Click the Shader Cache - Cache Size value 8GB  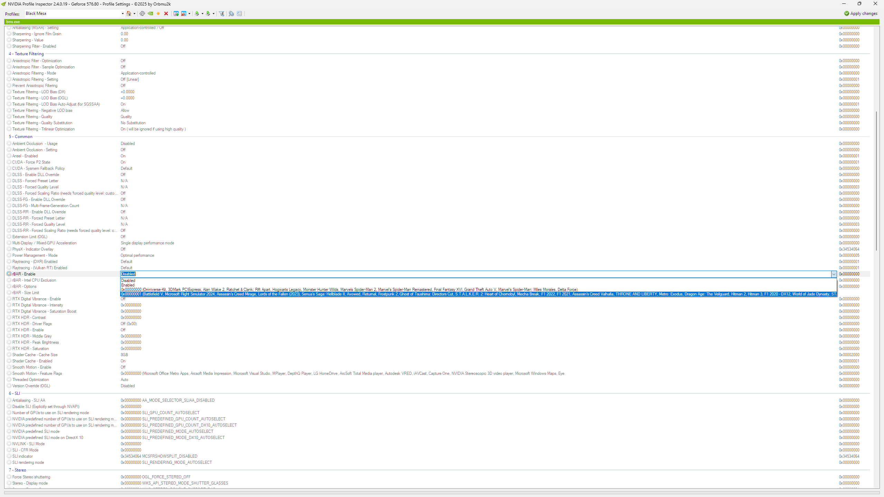click(124, 355)
